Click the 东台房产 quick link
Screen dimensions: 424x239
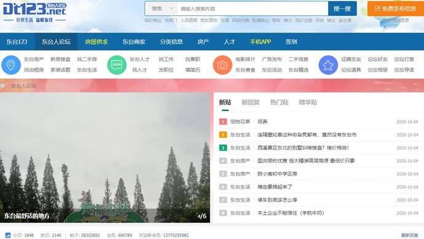[34, 59]
